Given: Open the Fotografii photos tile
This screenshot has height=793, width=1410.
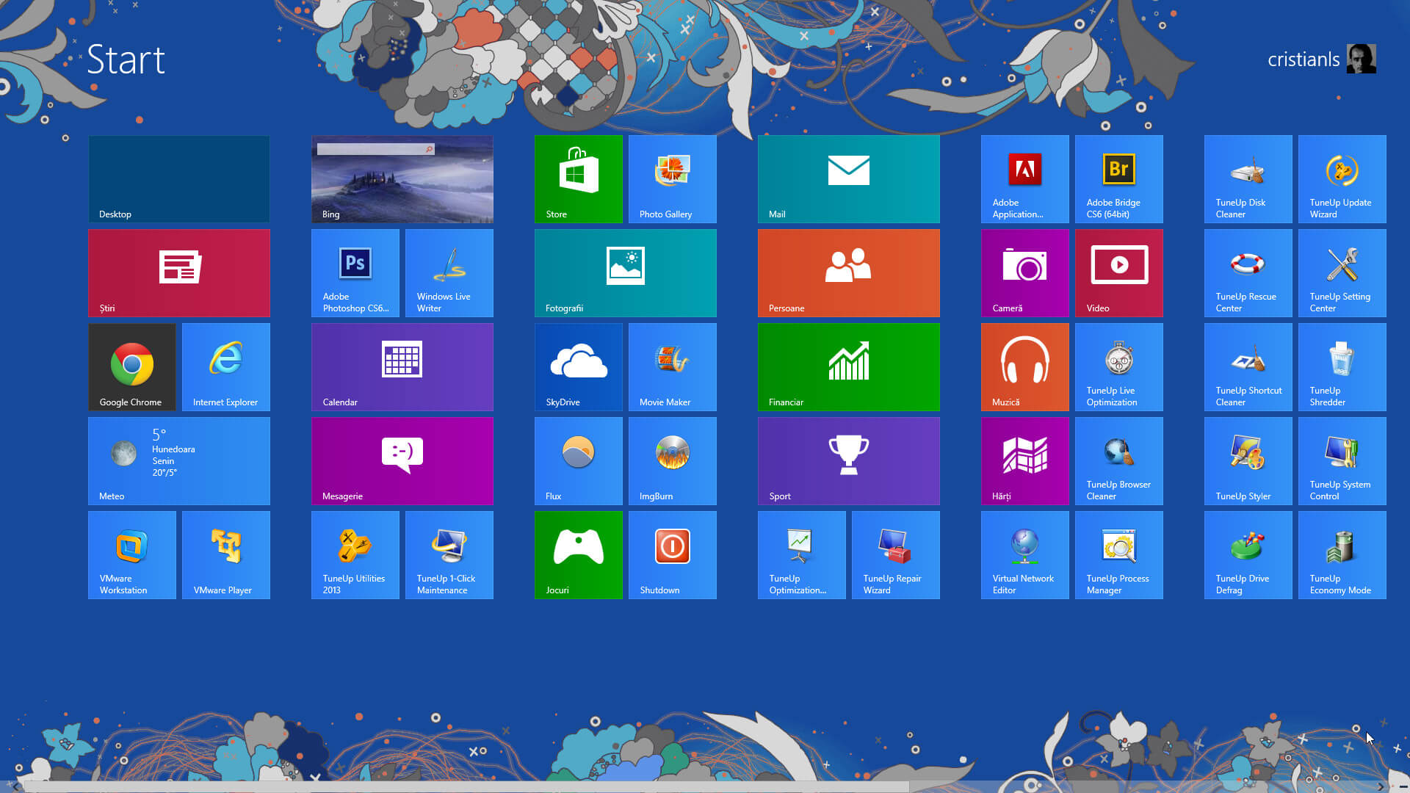Looking at the screenshot, I should (x=625, y=272).
